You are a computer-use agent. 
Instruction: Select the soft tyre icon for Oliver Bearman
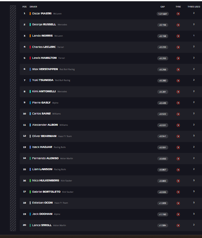(178, 136)
